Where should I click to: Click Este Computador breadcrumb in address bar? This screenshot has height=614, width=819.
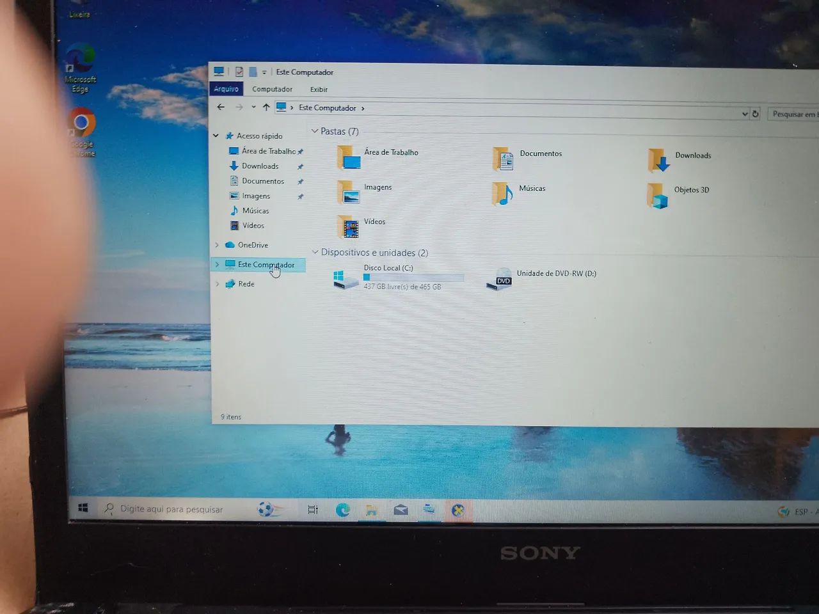[327, 107]
